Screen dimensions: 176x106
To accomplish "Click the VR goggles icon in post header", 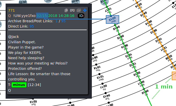I will [72, 10].
